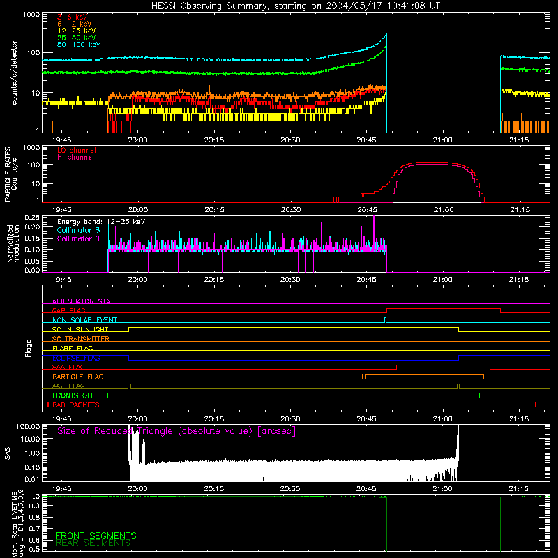Click the GAP FLAG label
The height and width of the screenshot is (558, 558).
68,310
